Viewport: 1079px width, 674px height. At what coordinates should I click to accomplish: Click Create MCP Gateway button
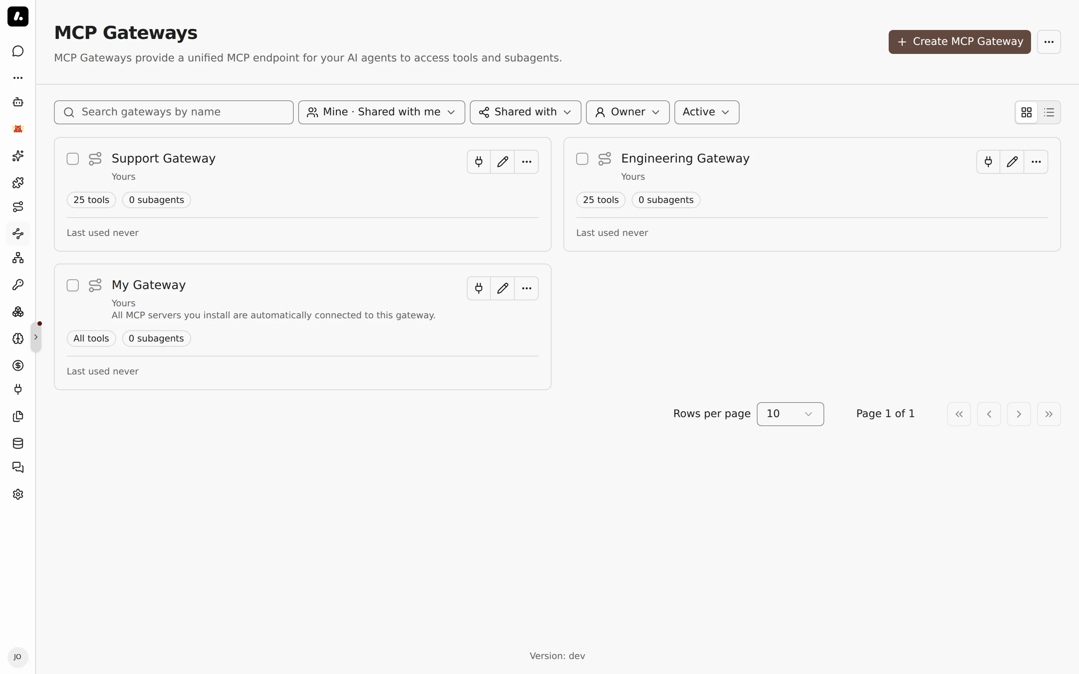[x=959, y=42]
